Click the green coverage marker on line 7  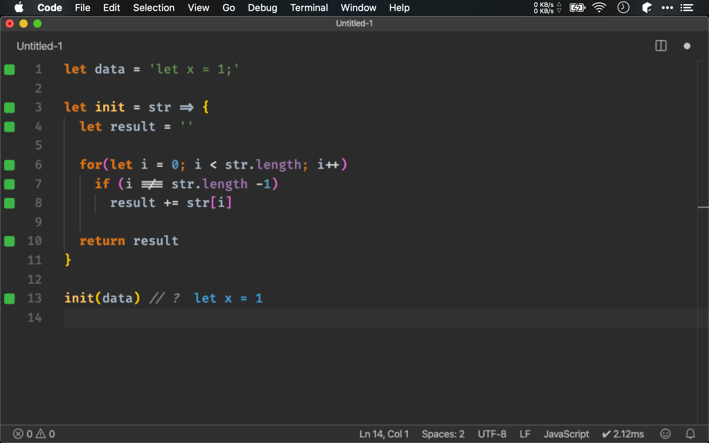(9, 184)
